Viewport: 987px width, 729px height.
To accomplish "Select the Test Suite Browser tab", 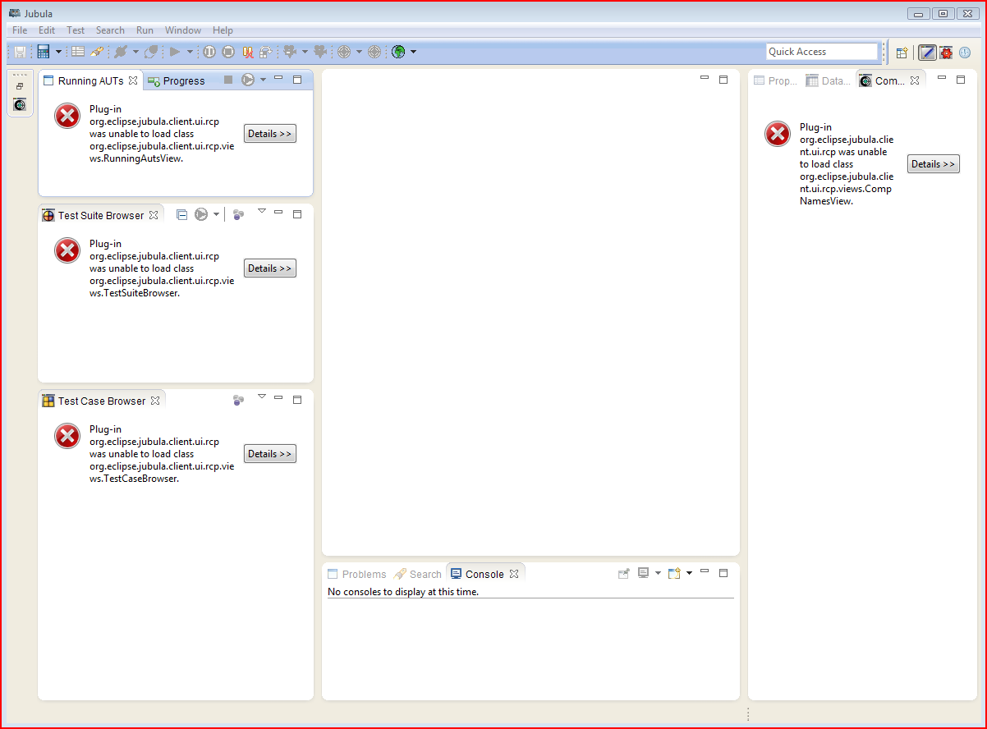I will tap(101, 215).
